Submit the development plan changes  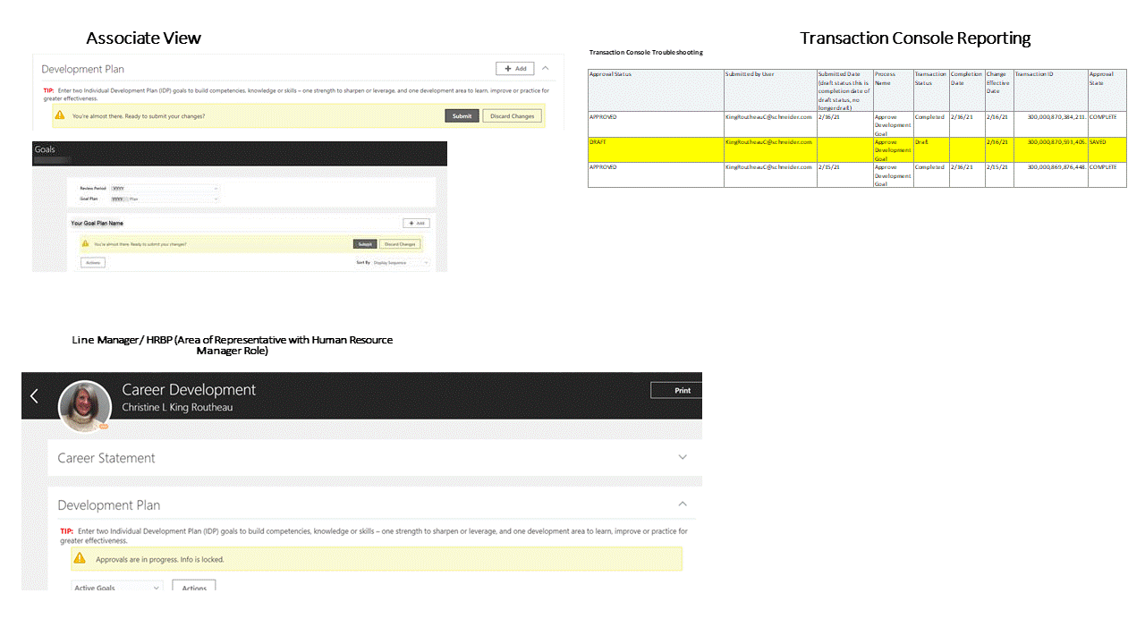461,115
